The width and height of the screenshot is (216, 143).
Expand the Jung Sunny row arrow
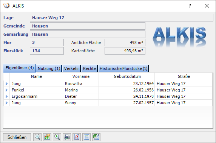[6, 103]
